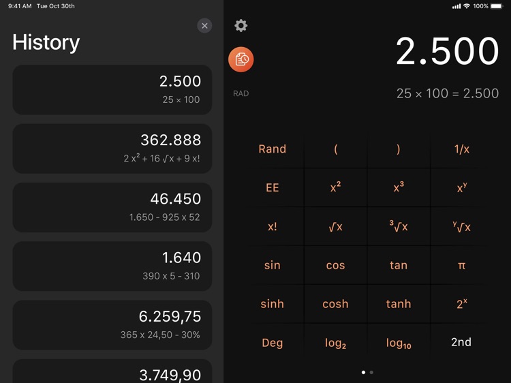Toggle the 2nd function key

pyautogui.click(x=461, y=342)
